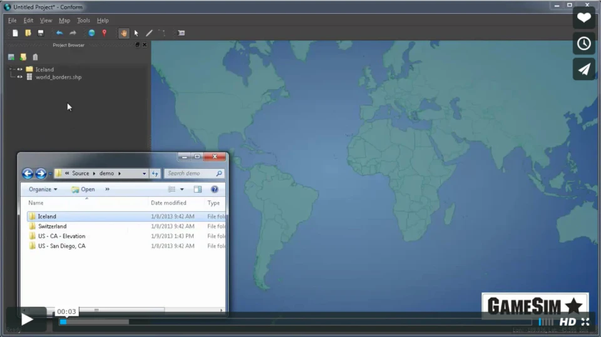Click the Source breadcrumb in the address bar

(x=81, y=173)
